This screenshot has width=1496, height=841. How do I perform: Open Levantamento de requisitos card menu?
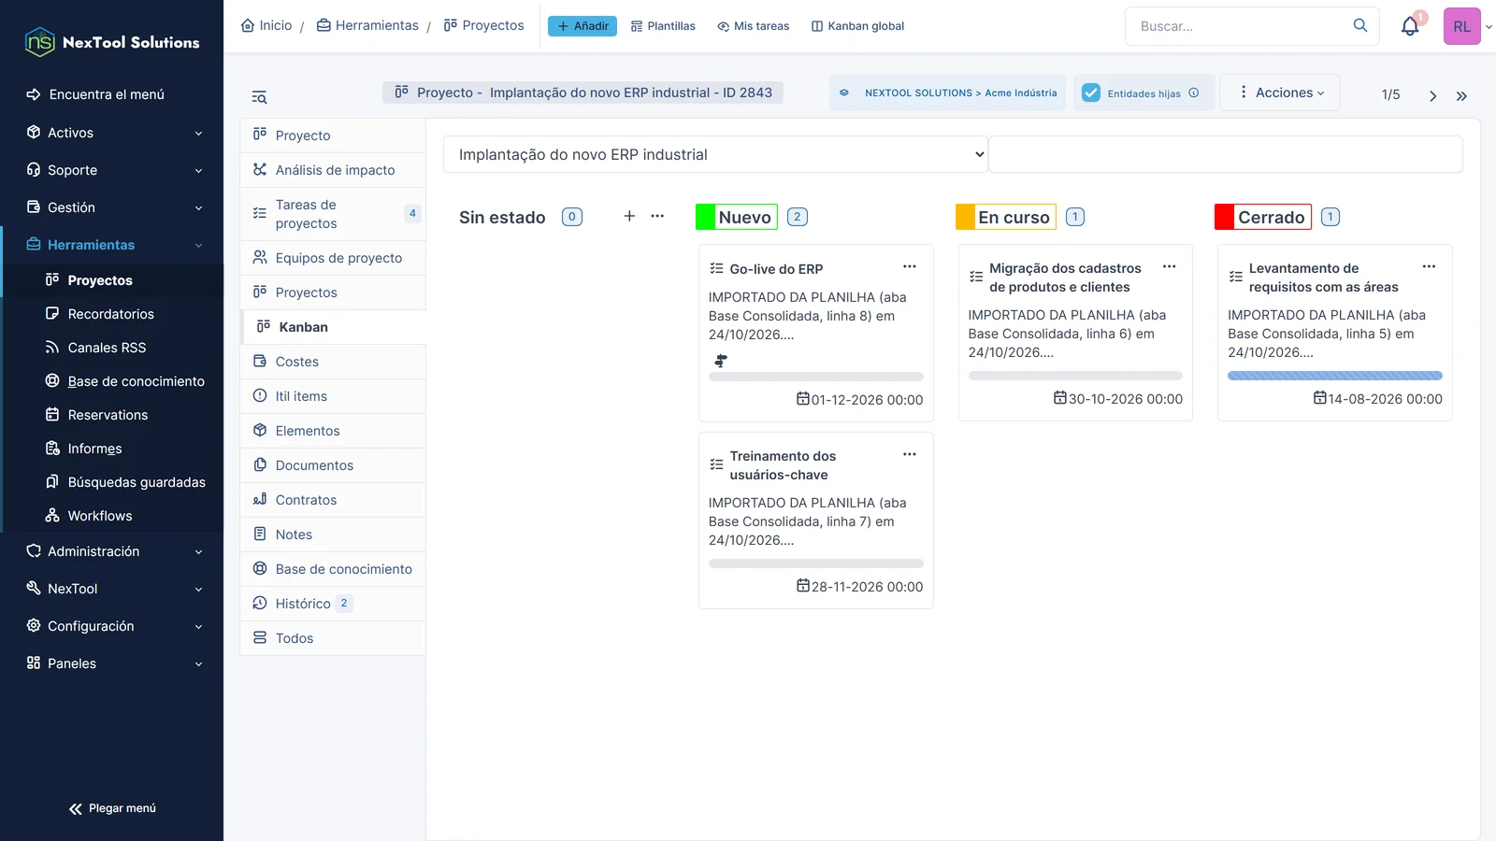(1429, 266)
